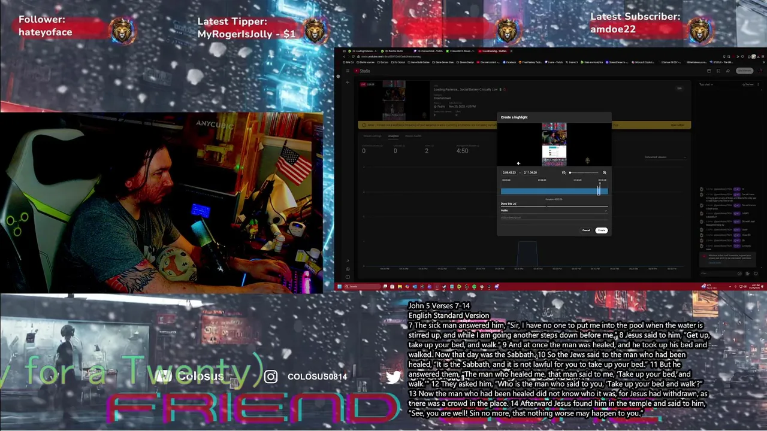Cancel the Create a highlight dialog
Screen dimensions: 767x431
(586, 230)
